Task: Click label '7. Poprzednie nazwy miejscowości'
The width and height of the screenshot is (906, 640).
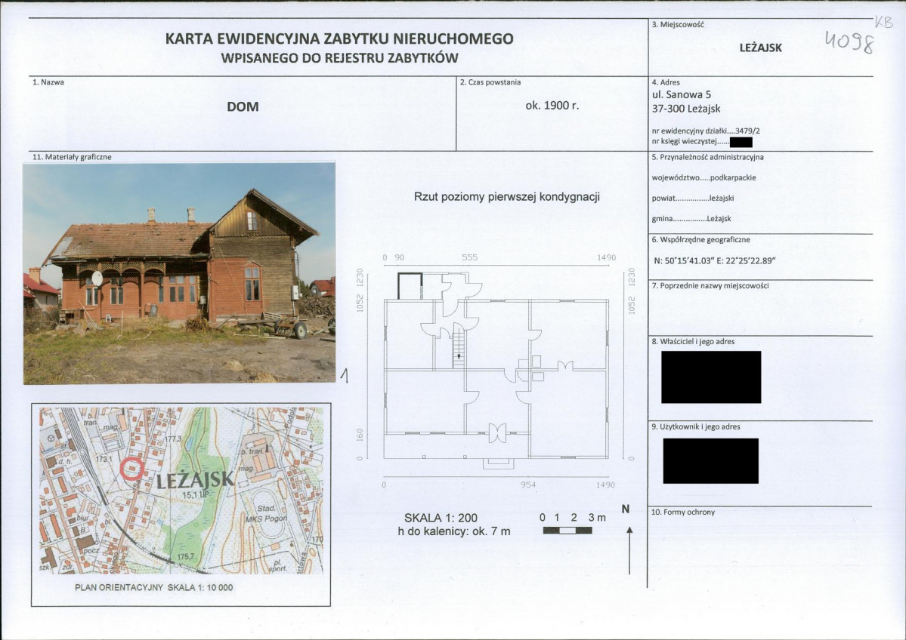Action: pos(710,286)
